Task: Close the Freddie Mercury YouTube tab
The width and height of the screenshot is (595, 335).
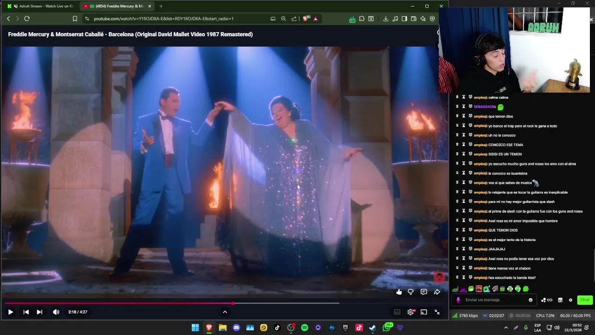Action: coord(149,6)
